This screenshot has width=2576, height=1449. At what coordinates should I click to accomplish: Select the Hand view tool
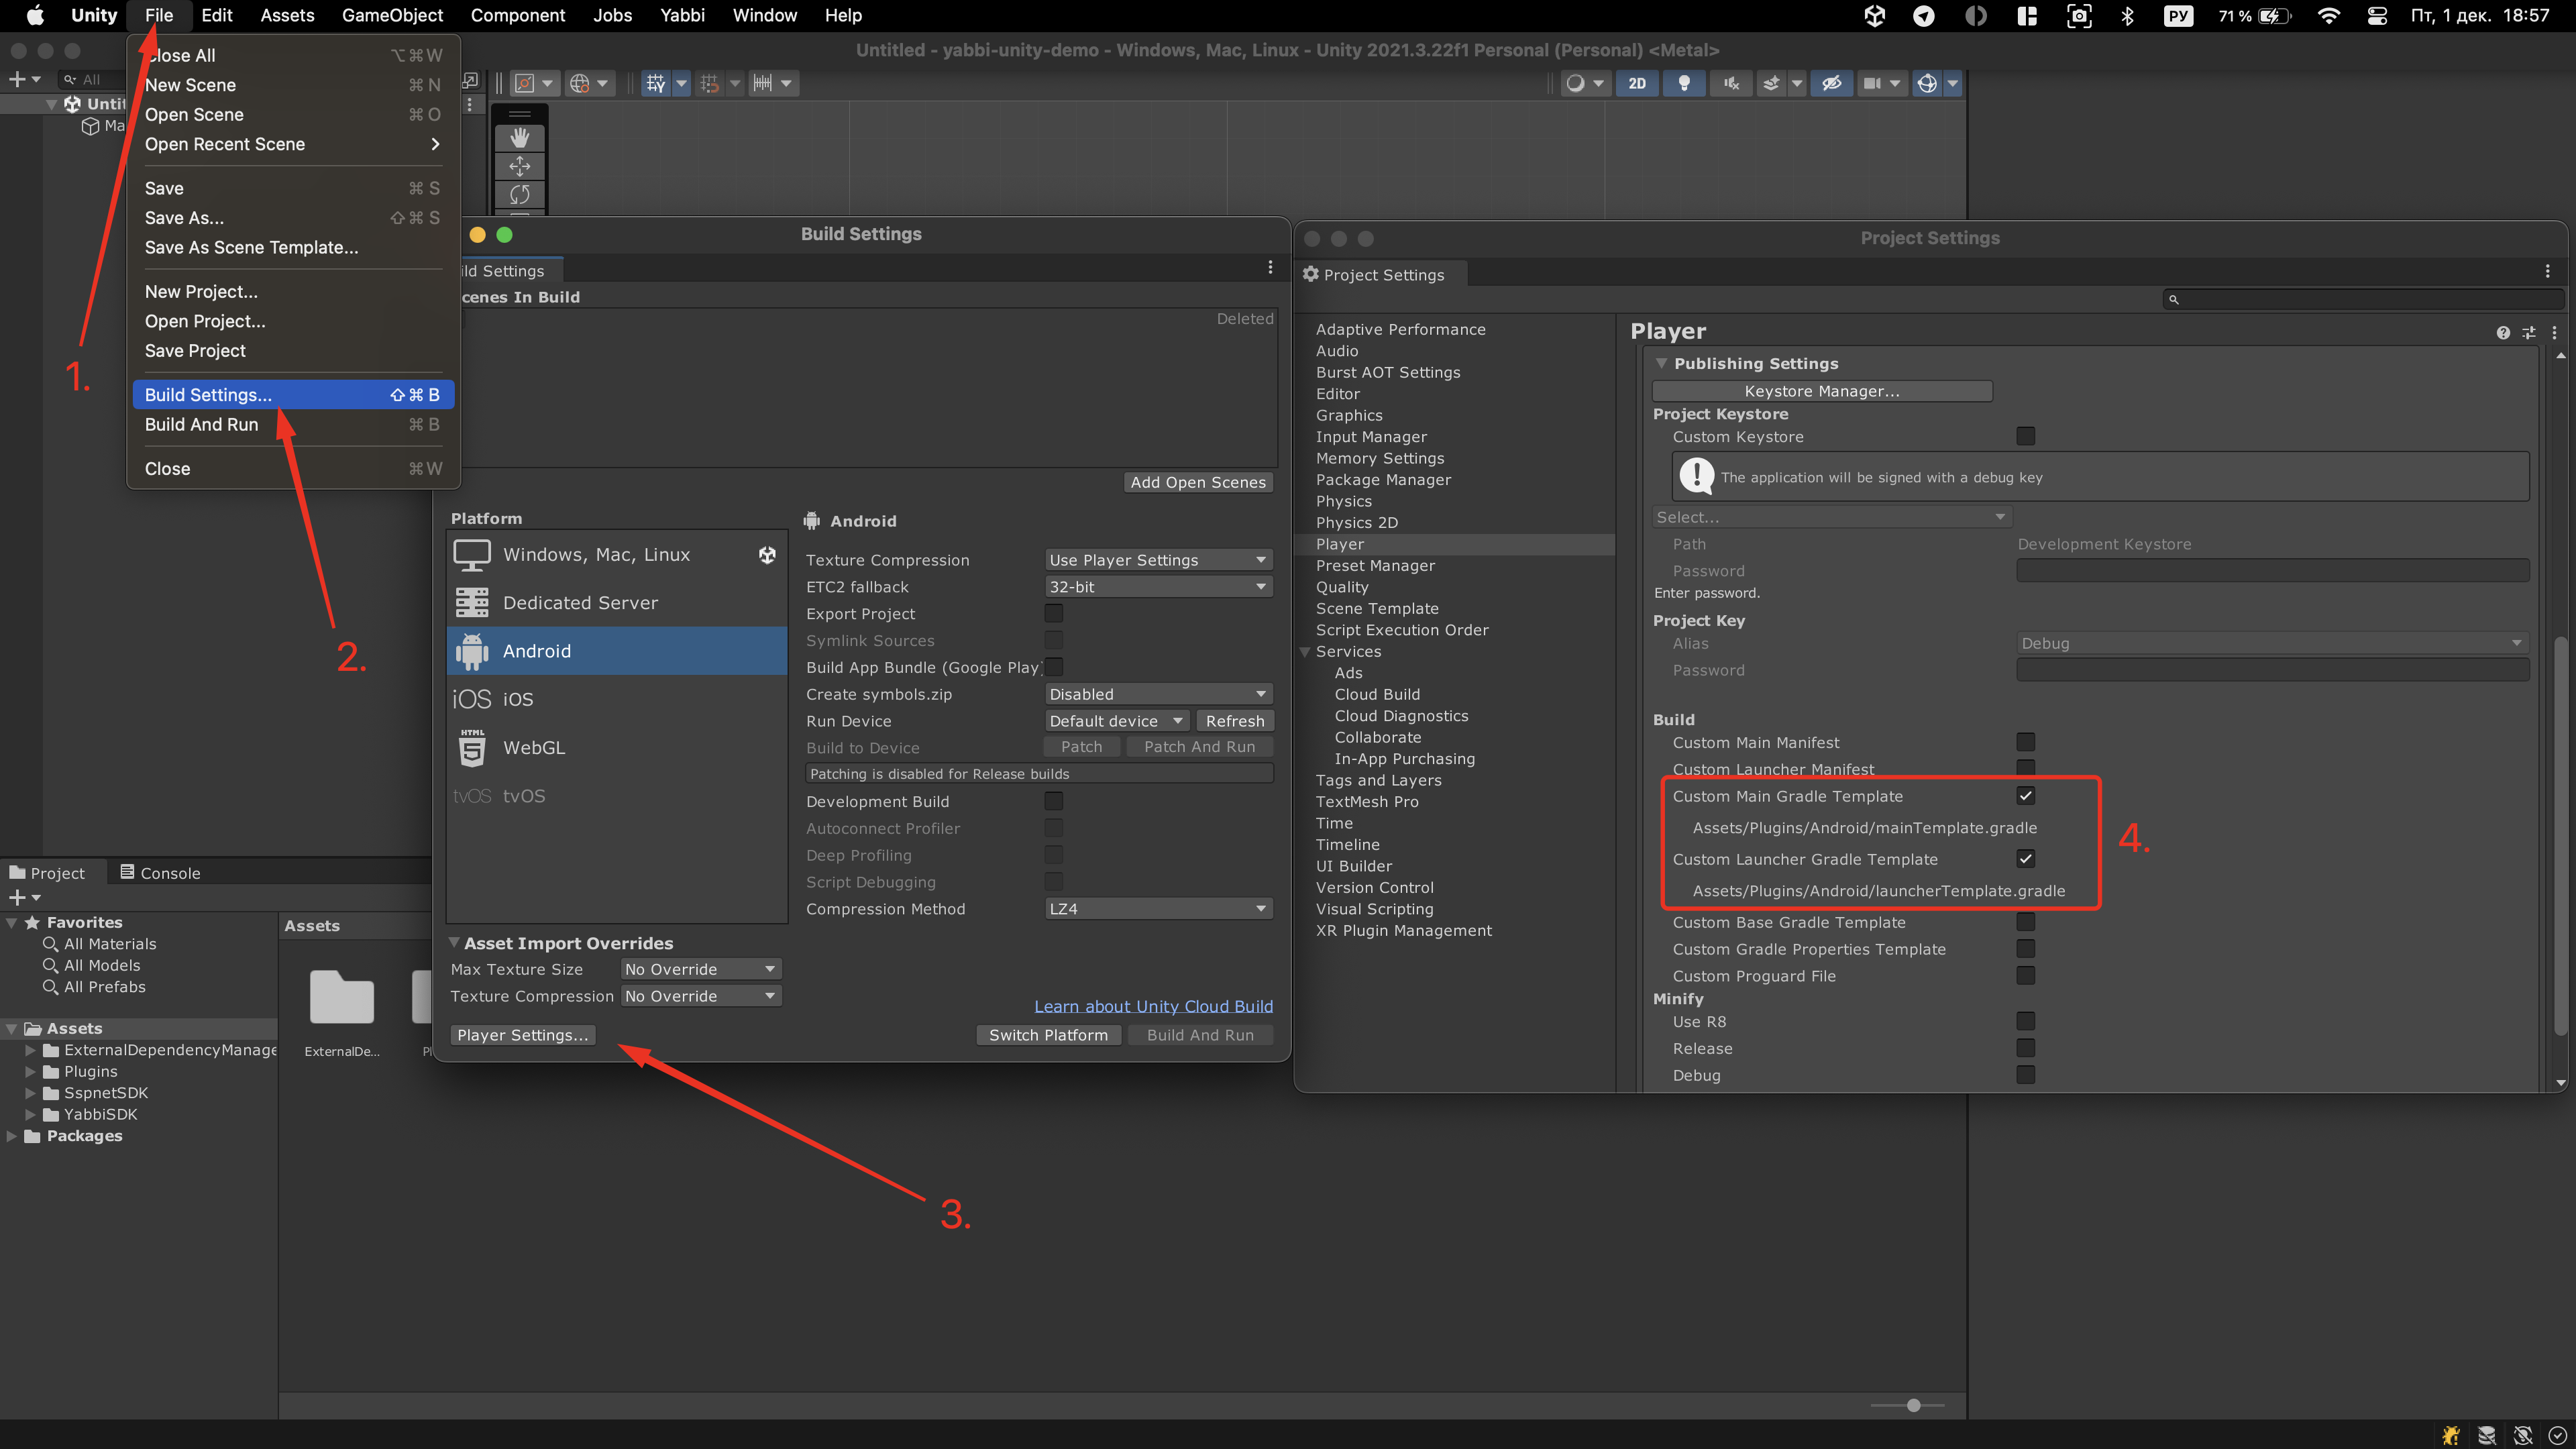click(519, 137)
